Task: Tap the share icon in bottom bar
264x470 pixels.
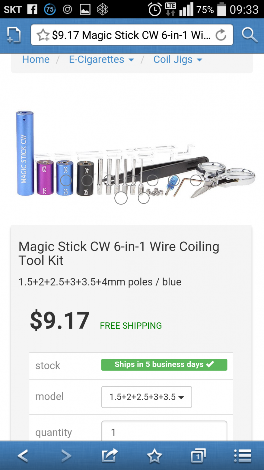Action: pos(110,456)
